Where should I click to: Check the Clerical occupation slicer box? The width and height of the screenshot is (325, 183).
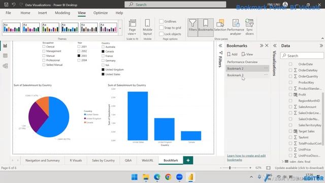[x=44, y=47]
